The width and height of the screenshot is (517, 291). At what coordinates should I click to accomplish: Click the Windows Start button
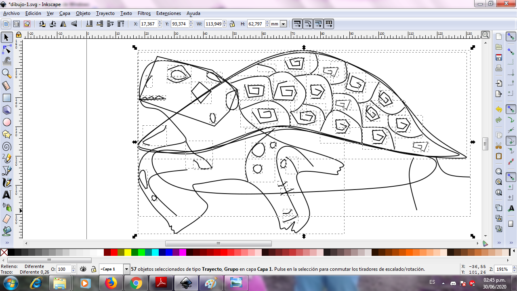pos(10,283)
